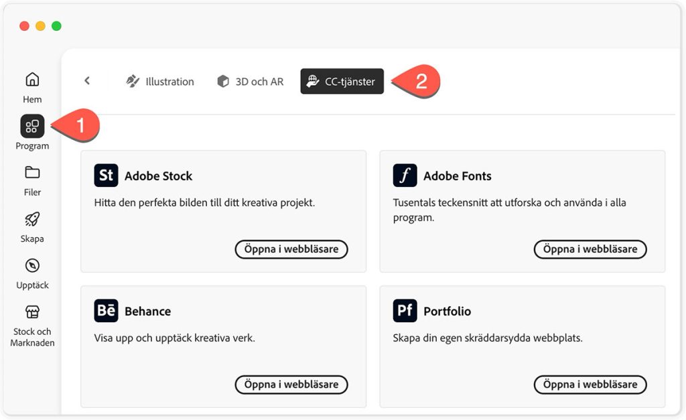Open Behance in web browser
Viewport: 686px width, 420px height.
[291, 384]
